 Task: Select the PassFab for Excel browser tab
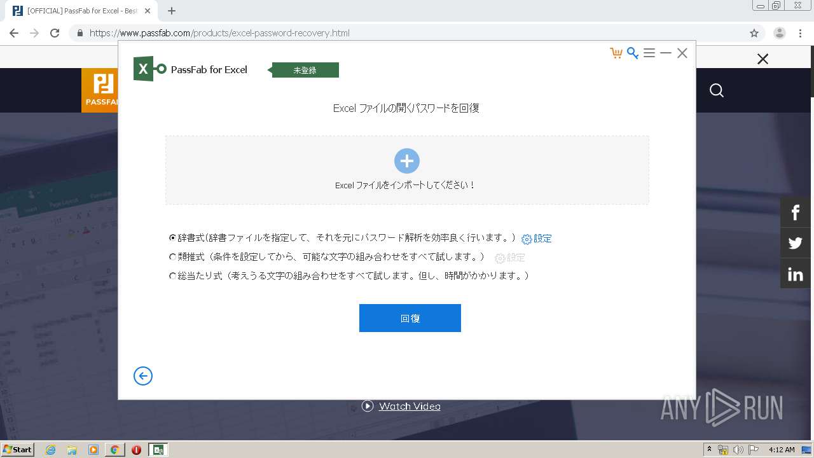click(x=83, y=11)
